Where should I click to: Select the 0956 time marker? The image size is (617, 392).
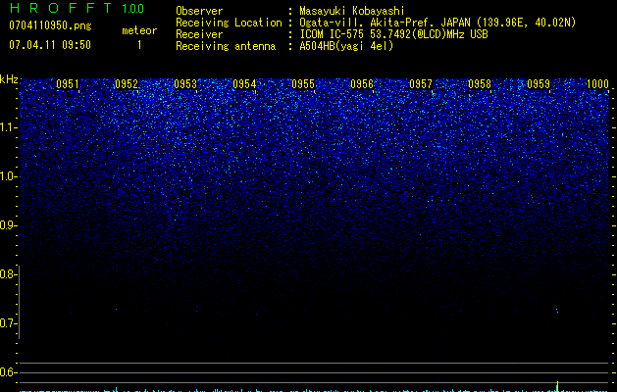[x=362, y=84]
